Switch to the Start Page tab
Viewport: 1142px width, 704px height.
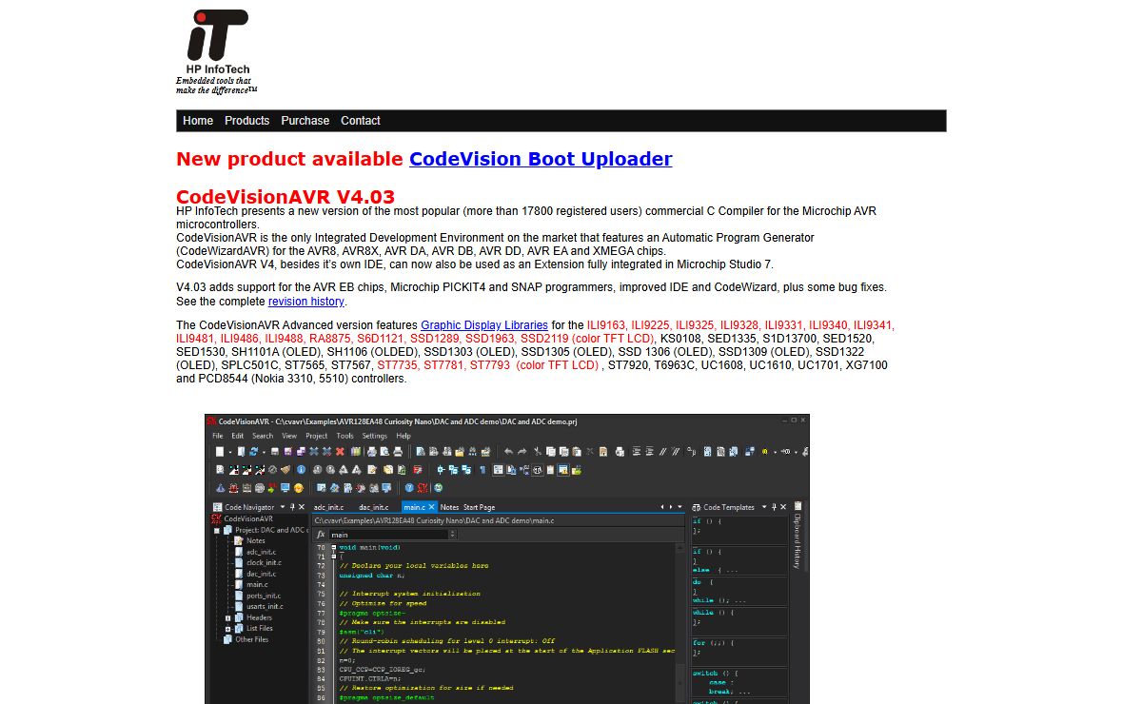click(x=479, y=507)
